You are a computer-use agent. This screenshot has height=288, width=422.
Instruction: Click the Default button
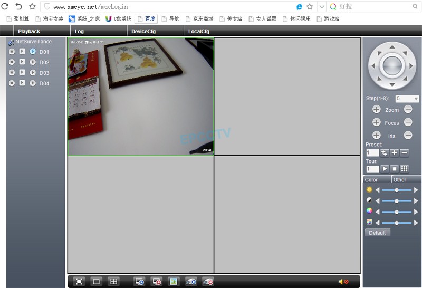(x=377, y=233)
